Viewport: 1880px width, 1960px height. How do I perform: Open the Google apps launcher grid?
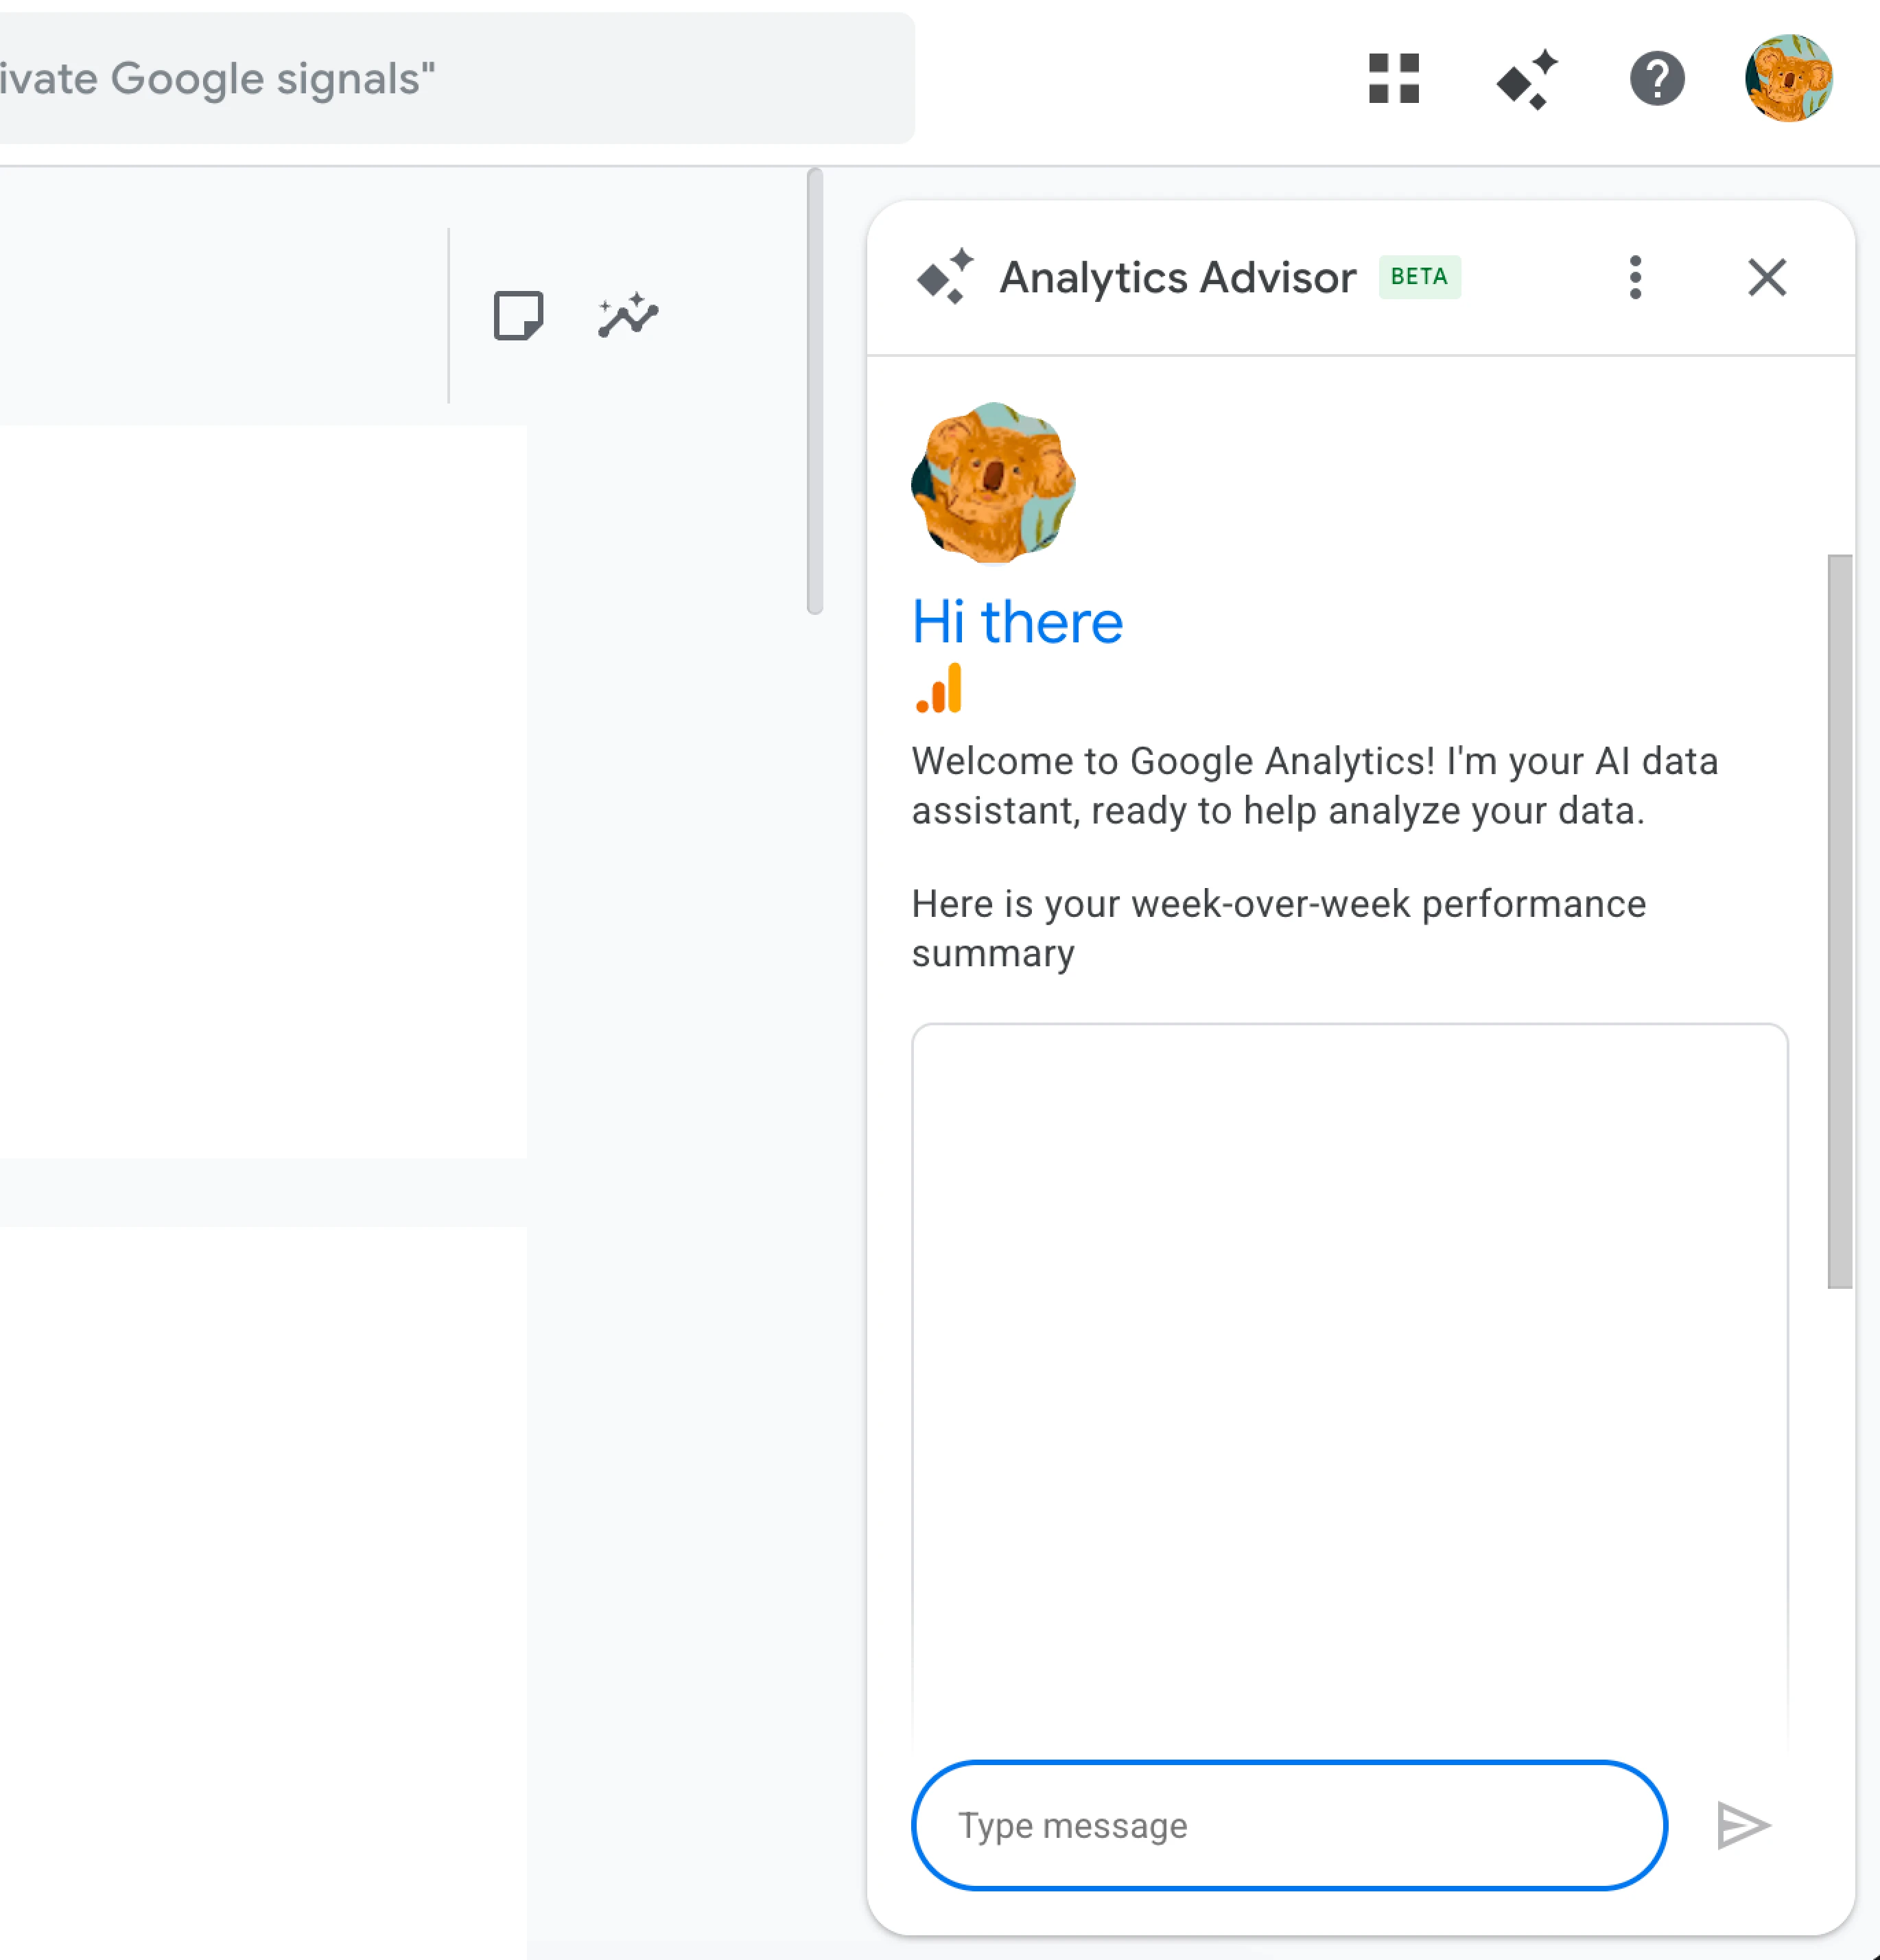coord(1394,79)
